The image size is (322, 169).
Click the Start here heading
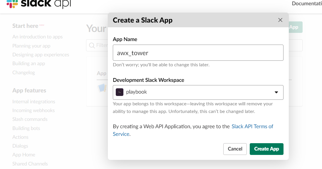tap(25, 26)
